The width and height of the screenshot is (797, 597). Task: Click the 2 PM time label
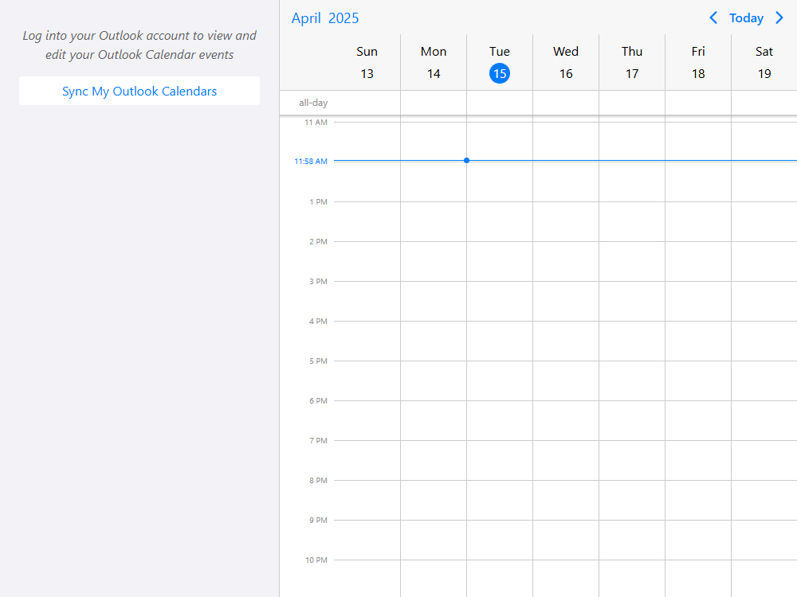[x=318, y=242]
